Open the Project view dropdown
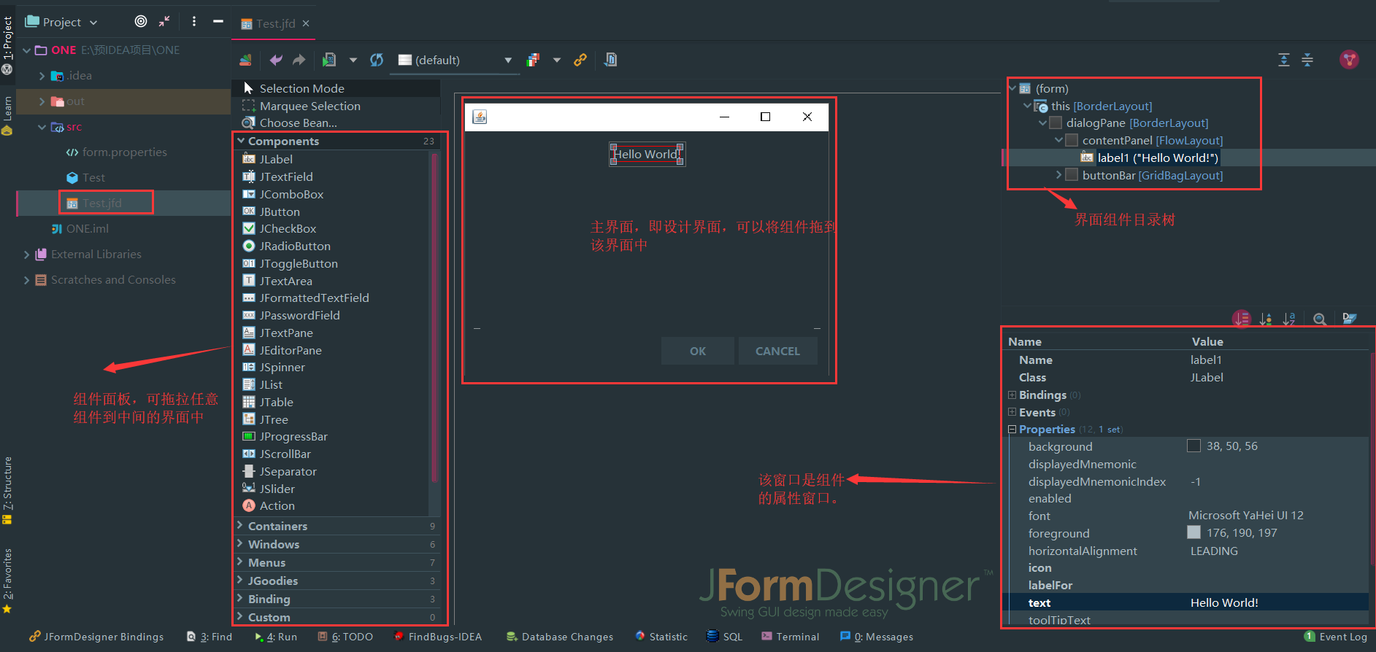 point(61,22)
